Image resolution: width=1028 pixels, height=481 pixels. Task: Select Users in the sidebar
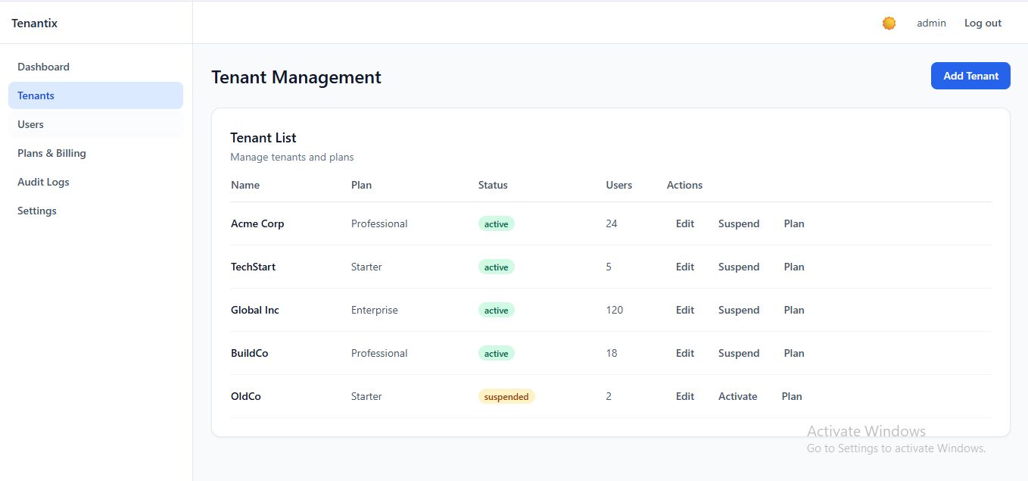coord(31,124)
